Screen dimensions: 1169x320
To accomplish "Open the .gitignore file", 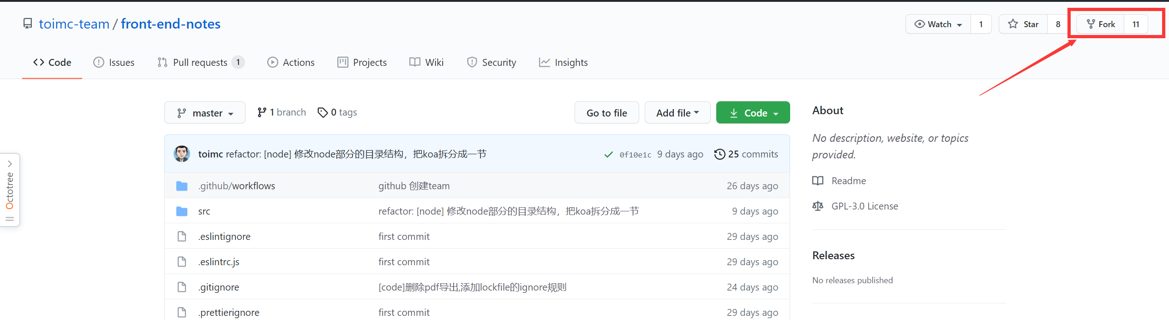I will point(219,287).
